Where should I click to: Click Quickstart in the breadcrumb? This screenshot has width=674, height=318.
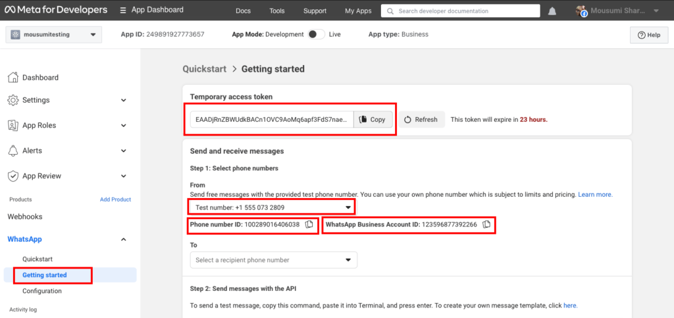(x=205, y=68)
